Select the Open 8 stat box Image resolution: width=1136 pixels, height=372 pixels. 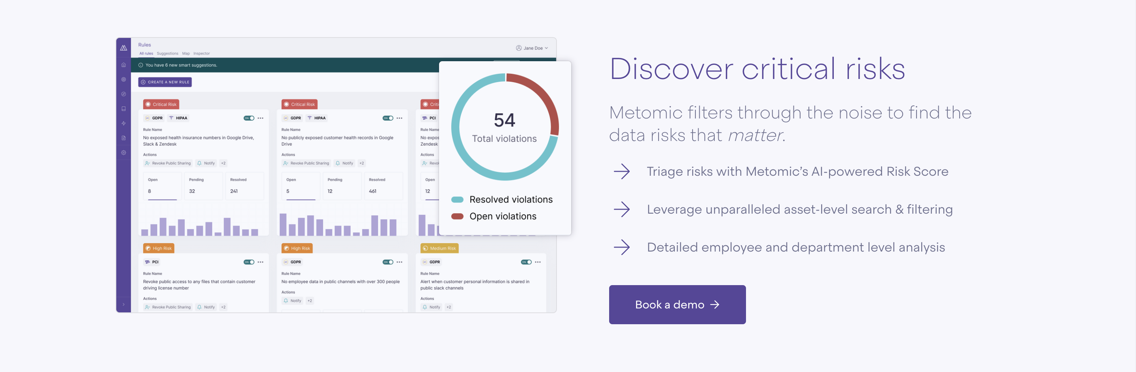pyautogui.click(x=162, y=186)
